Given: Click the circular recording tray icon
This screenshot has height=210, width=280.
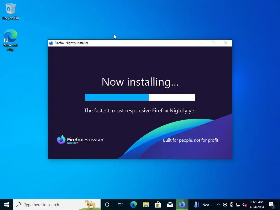Looking at the screenshot, I should (225, 205).
